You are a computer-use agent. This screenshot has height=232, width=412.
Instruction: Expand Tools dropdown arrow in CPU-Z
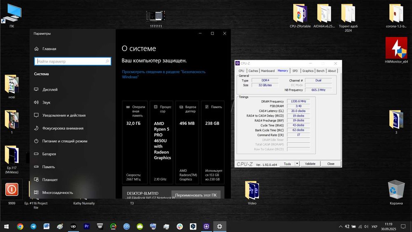297,164
